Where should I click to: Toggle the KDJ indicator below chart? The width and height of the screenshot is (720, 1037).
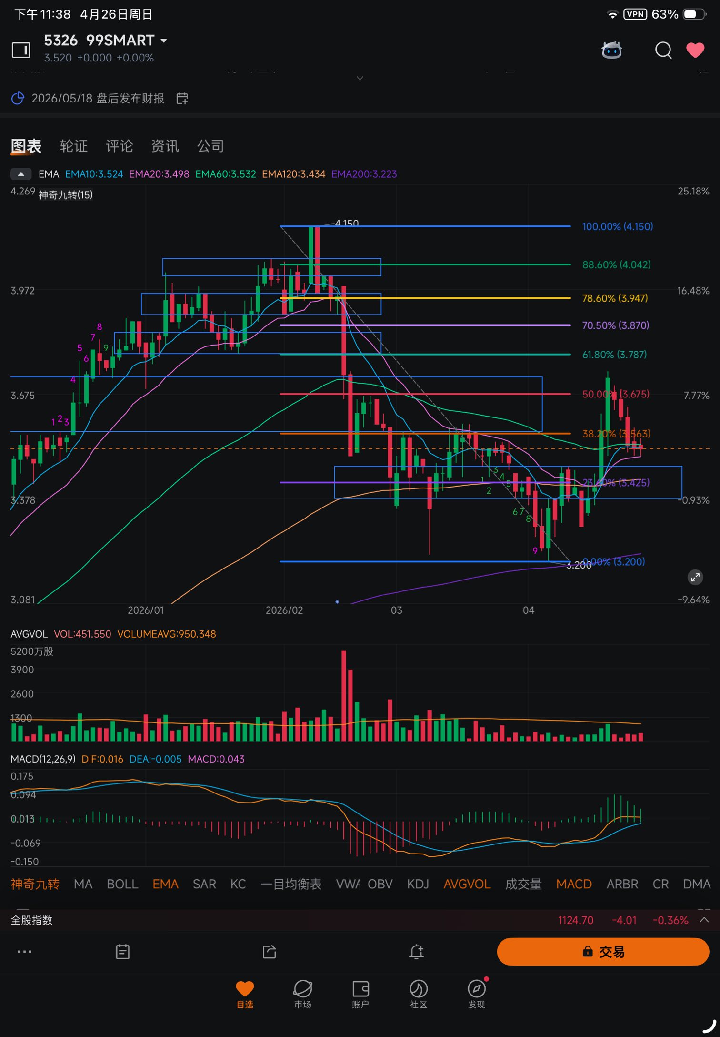click(418, 884)
